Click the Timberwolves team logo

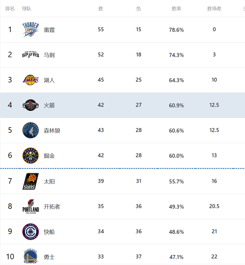[30, 130]
